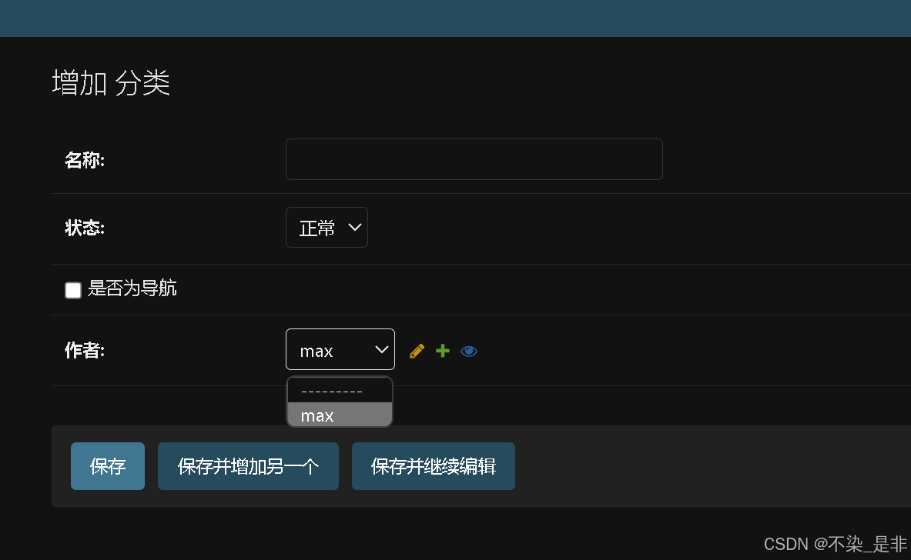Click the 作者: field label
Viewport: 911px width, 560px height.
pyautogui.click(x=85, y=351)
